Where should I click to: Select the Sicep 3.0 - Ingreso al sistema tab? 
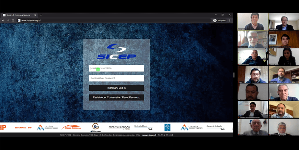19,15
